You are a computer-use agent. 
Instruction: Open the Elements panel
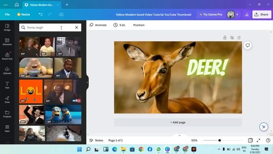pos(7,42)
